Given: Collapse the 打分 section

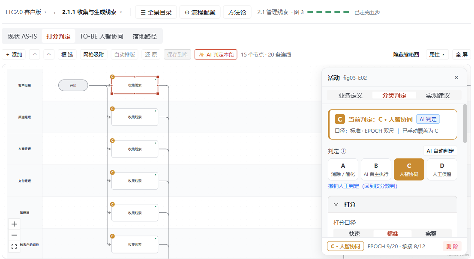Looking at the screenshot, I should point(393,205).
